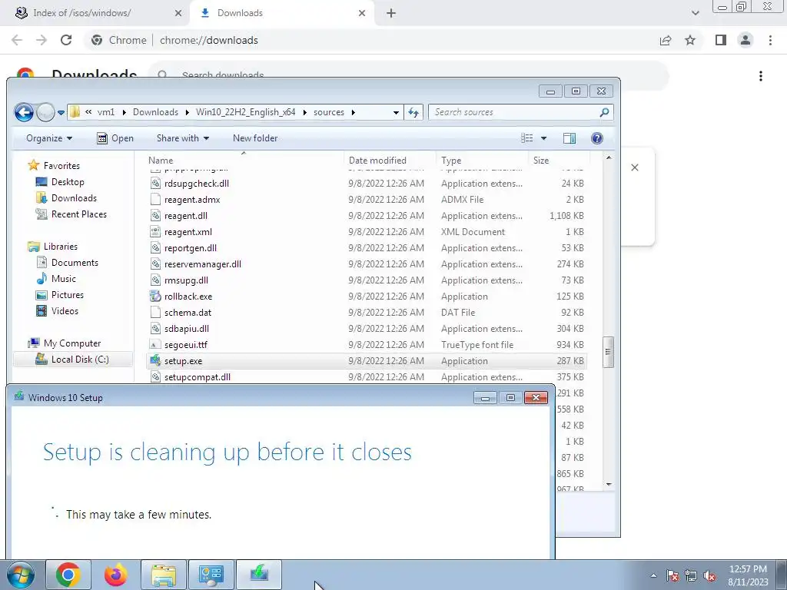Reload the Chrome downloads page

(x=66, y=40)
